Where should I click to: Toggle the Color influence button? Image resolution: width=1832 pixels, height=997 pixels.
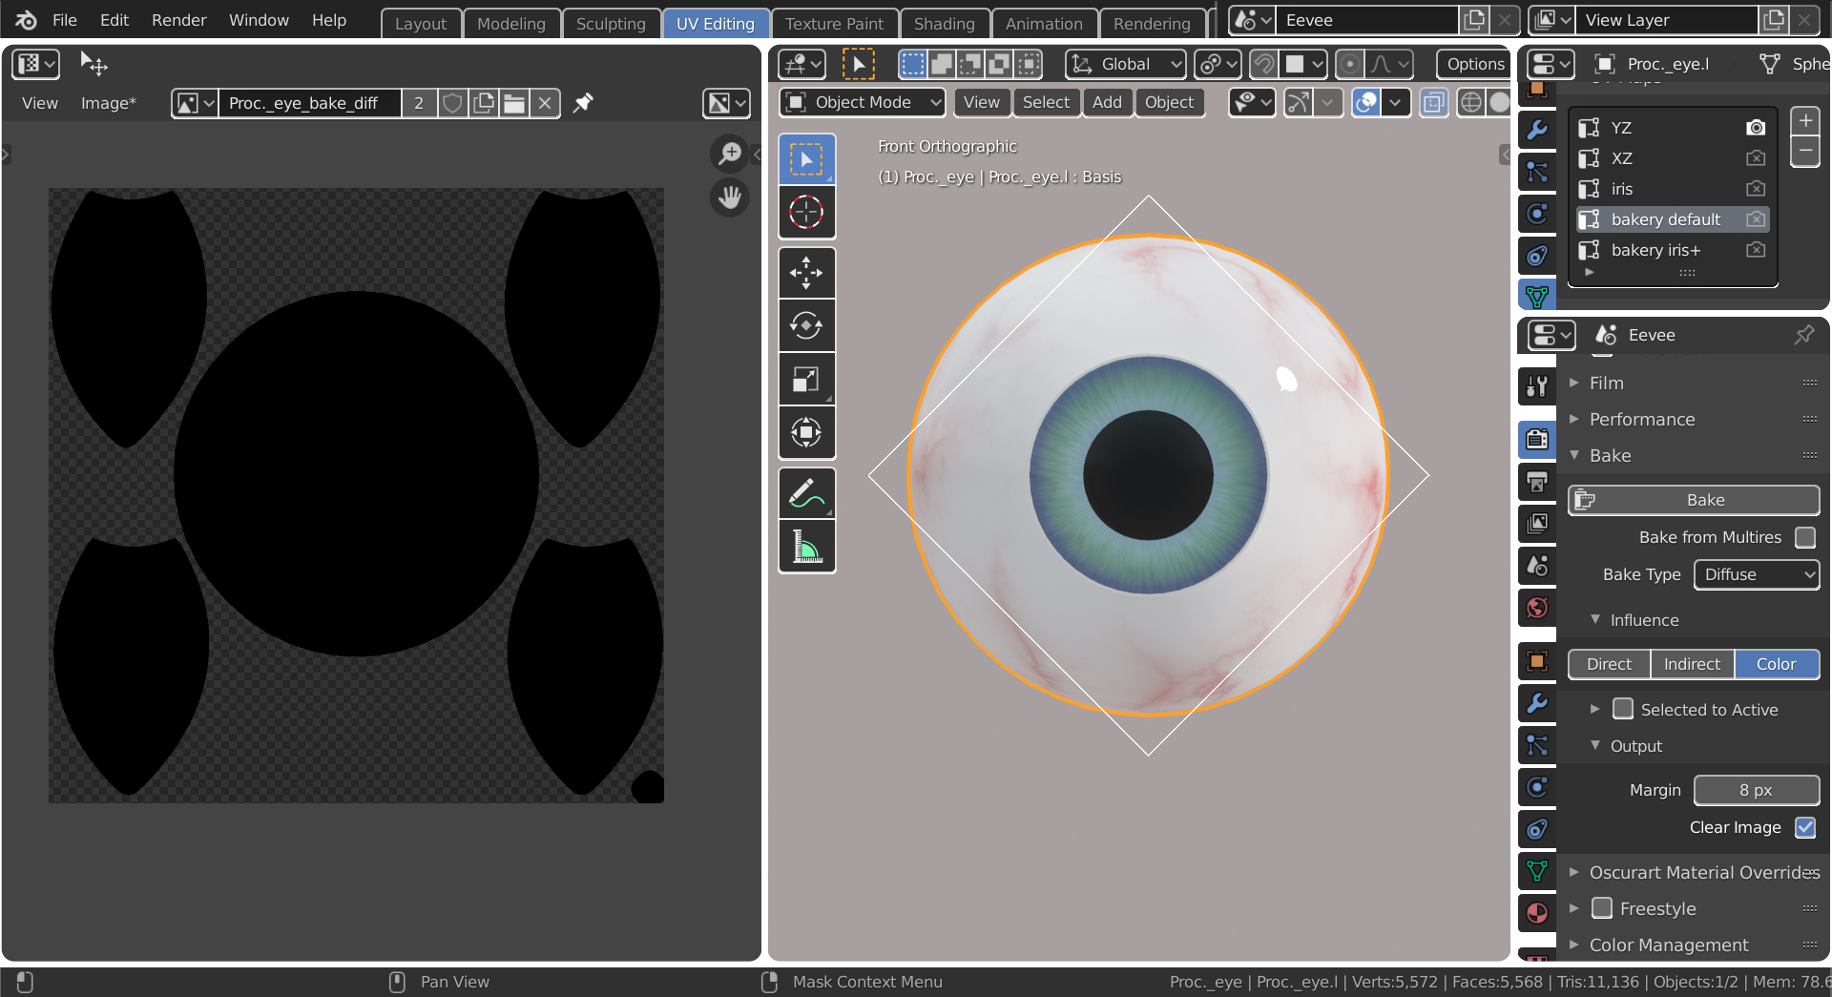pyautogui.click(x=1777, y=664)
